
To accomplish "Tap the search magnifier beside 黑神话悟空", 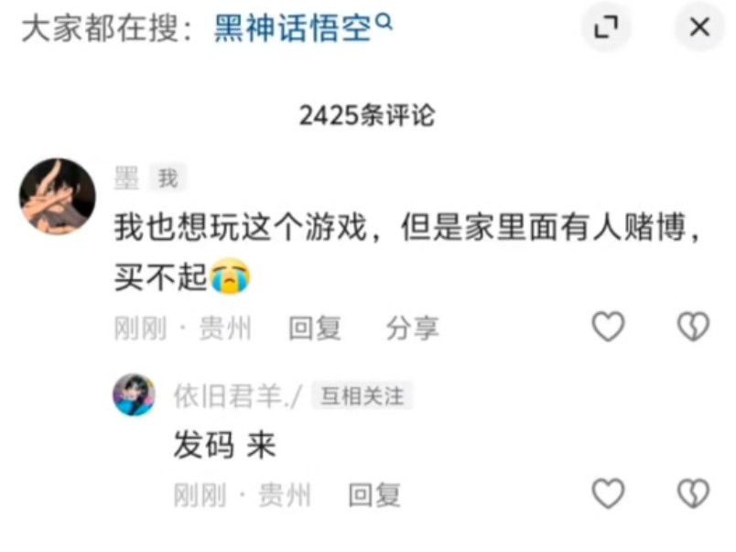I will click(x=384, y=22).
